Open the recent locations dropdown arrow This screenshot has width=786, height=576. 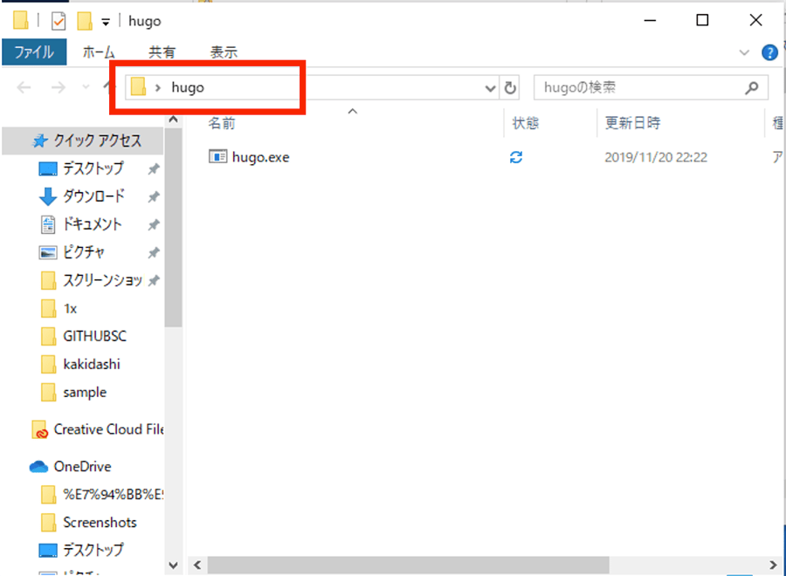[x=86, y=87]
